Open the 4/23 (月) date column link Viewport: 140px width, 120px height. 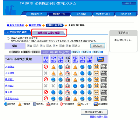coord(75,59)
